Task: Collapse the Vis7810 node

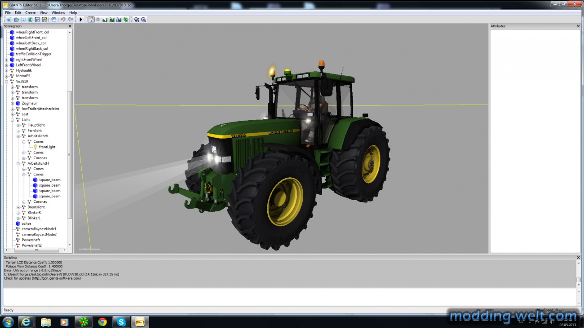Action: pos(7,81)
